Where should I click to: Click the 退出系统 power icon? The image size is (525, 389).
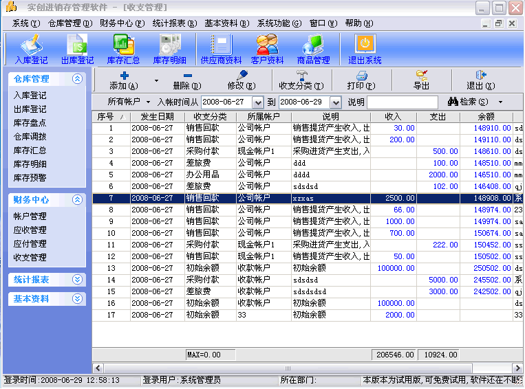(x=365, y=49)
